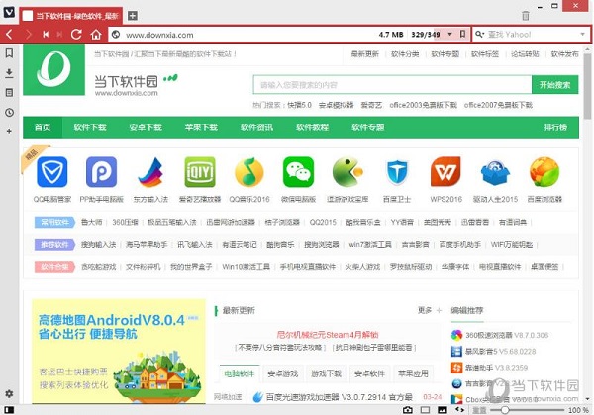Click the 360压缩 link
The height and width of the screenshot is (415, 594).
point(125,222)
